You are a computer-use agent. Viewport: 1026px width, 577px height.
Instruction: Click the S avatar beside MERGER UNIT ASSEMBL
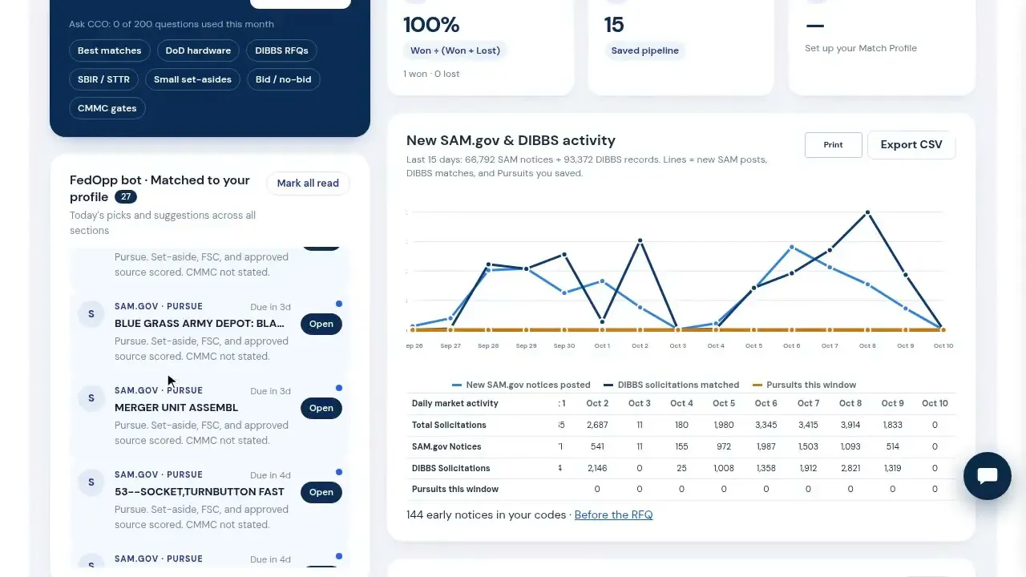pos(91,398)
